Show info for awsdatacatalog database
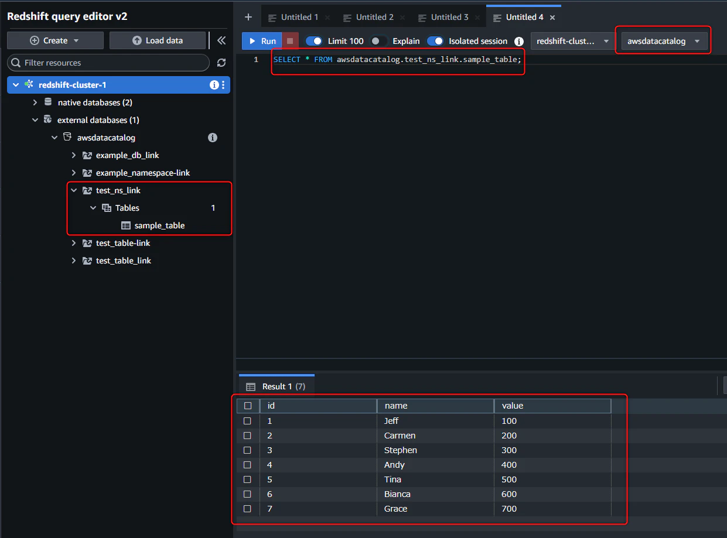727x538 pixels. point(213,138)
